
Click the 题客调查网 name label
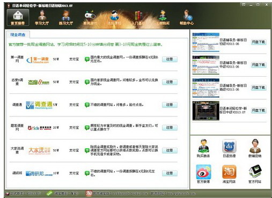(x=17, y=127)
